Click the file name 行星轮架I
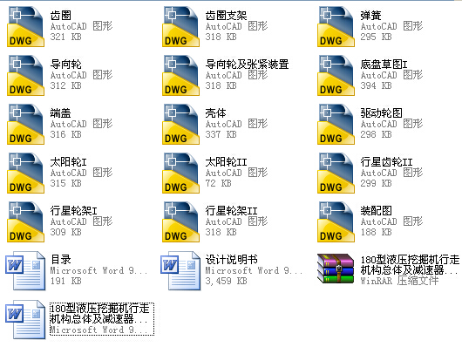 (x=74, y=210)
